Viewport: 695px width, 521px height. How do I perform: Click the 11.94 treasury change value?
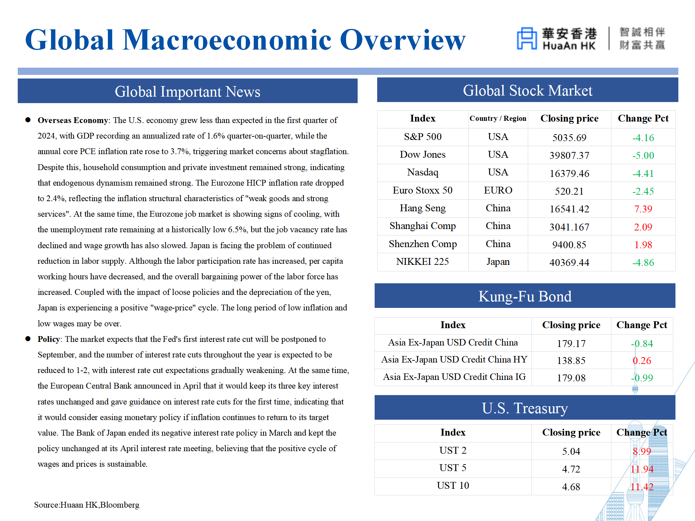point(642,469)
